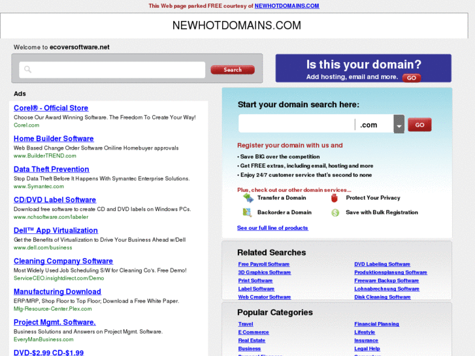This screenshot has width=475, height=356.
Task: Click the www.Symantec.com URL
Action: 39,186
